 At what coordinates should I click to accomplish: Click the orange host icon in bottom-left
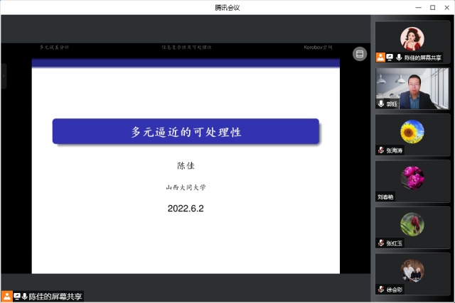point(6,296)
